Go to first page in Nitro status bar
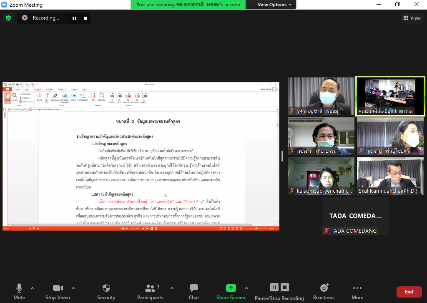Image resolution: width=427 pixels, height=303 pixels. click(x=122, y=228)
